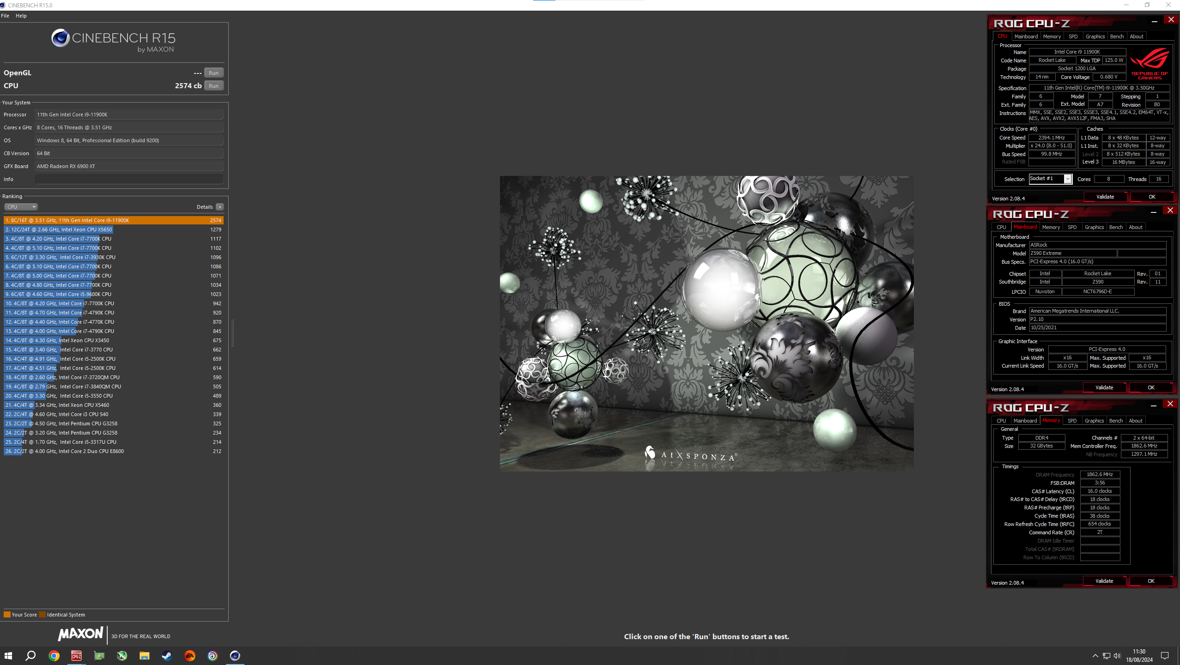Click DRAM Frequency value 1862.6 MHz
The height and width of the screenshot is (665, 1180).
tap(1100, 474)
